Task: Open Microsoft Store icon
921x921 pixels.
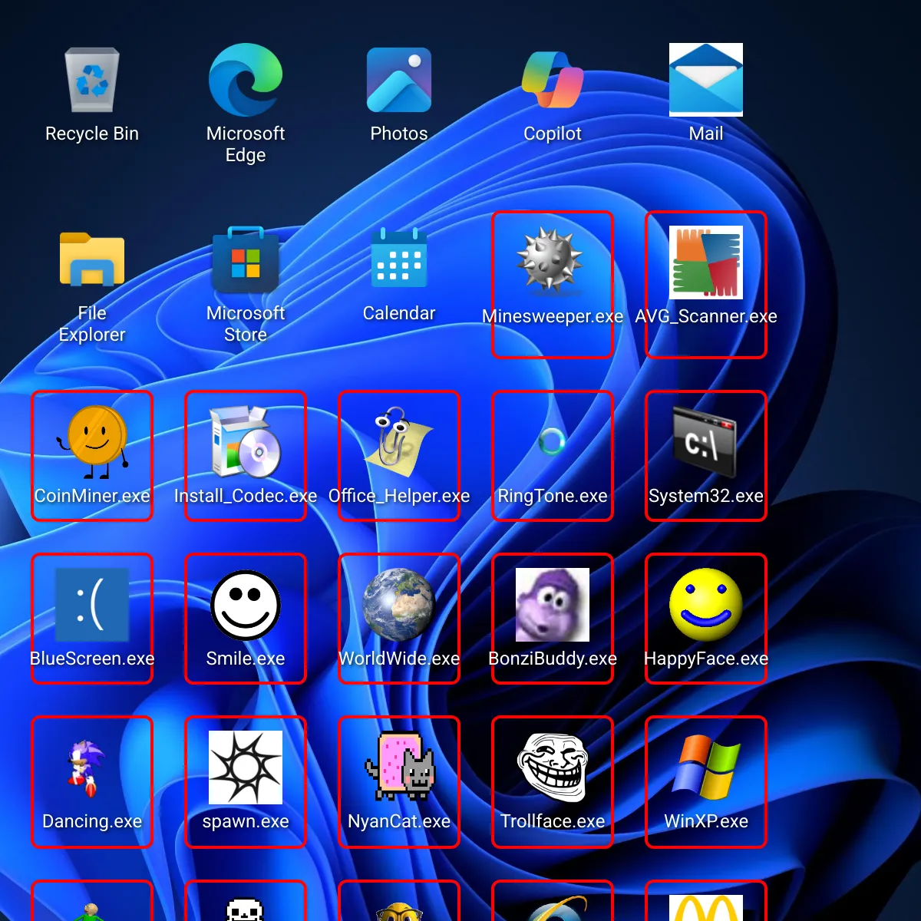Action: coord(246,261)
